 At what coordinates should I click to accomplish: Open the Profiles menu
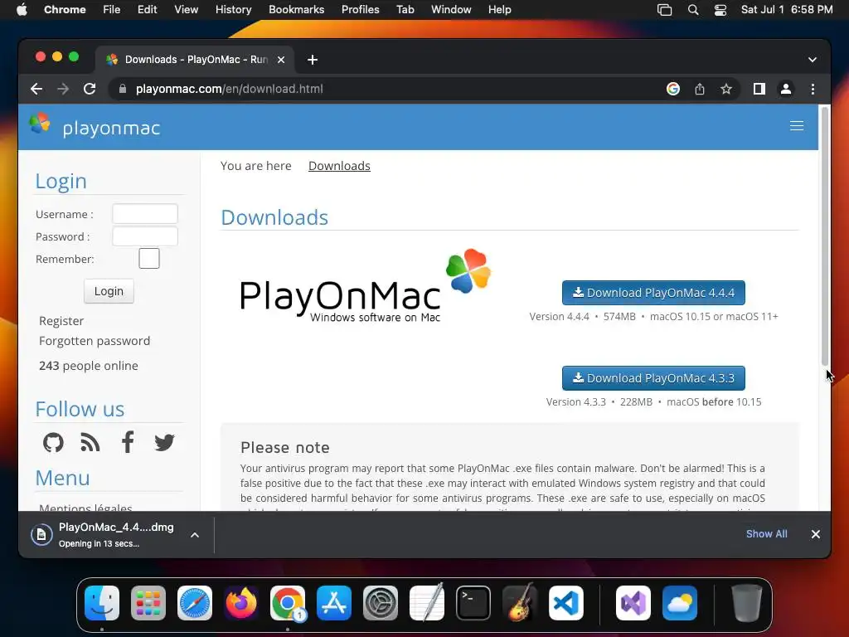pos(360,10)
